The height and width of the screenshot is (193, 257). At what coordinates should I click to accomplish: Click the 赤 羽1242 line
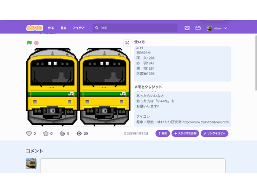tap(146, 63)
